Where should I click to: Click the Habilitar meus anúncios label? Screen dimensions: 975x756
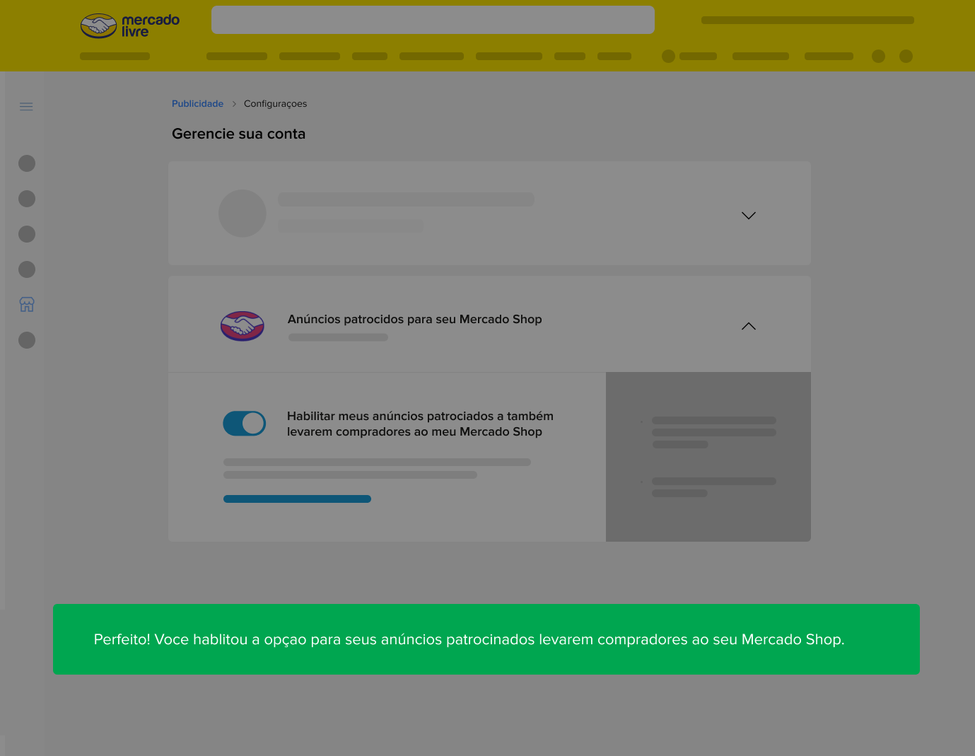pos(420,424)
